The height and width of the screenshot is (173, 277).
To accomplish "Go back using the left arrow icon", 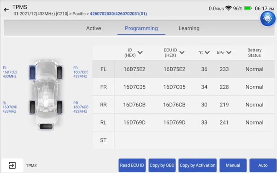I will 6,10.
